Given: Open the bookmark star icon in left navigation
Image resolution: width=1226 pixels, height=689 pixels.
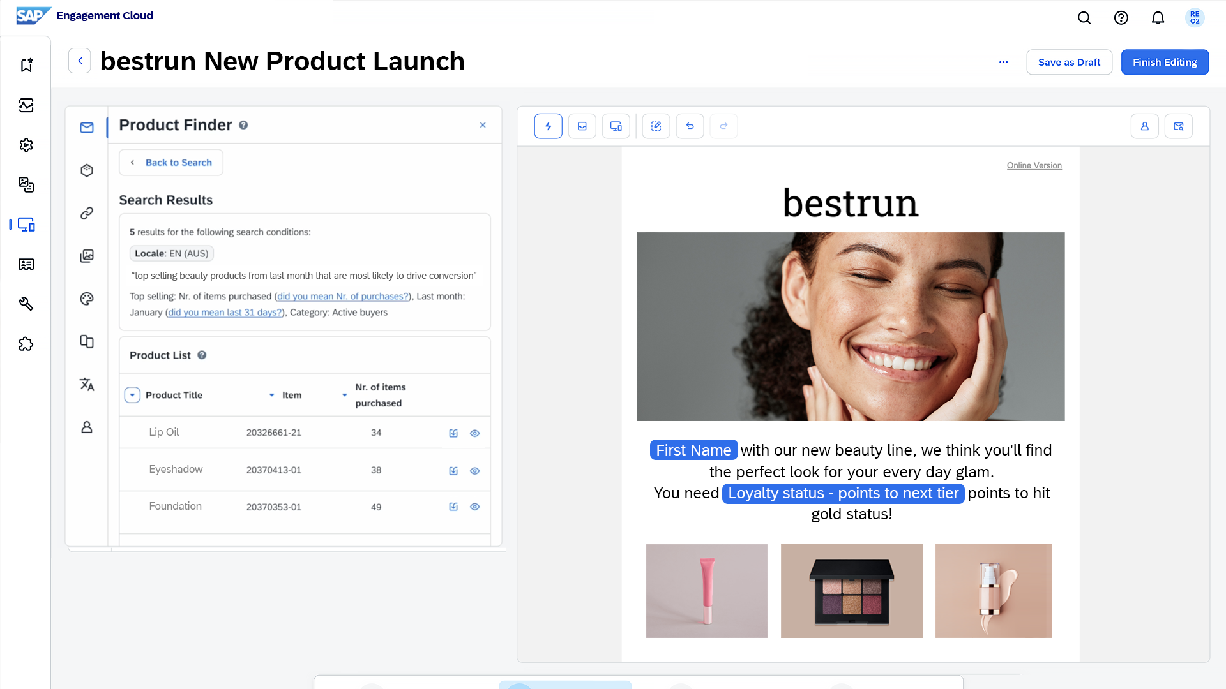Looking at the screenshot, I should coord(26,65).
